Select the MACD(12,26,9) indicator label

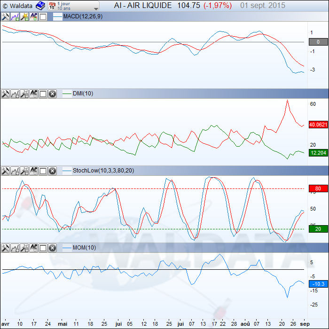click(x=83, y=16)
